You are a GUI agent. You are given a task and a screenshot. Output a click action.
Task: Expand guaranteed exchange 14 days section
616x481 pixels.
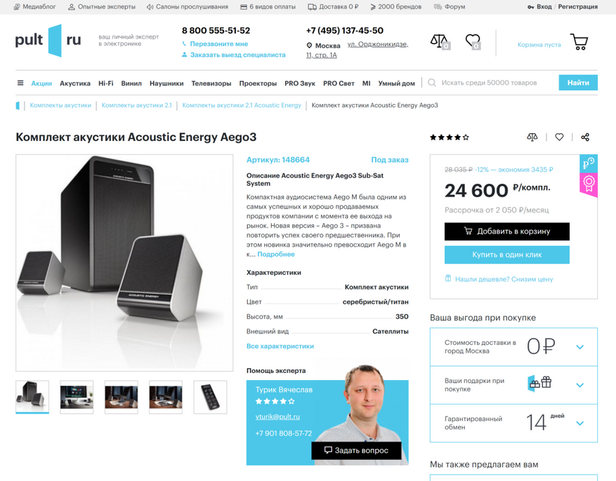pos(513,423)
